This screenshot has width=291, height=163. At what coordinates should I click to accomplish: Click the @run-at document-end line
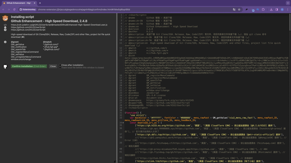click(x=143, y=98)
